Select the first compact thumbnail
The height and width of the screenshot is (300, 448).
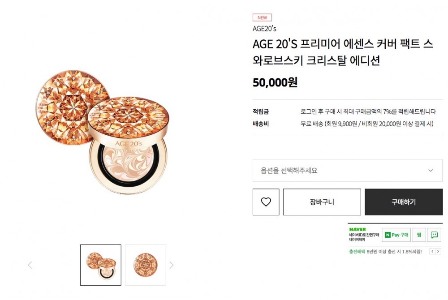pos(101,265)
